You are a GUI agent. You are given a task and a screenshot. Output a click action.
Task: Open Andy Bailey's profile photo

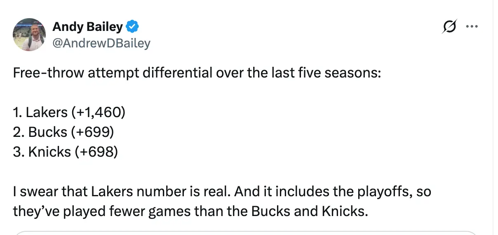(29, 35)
